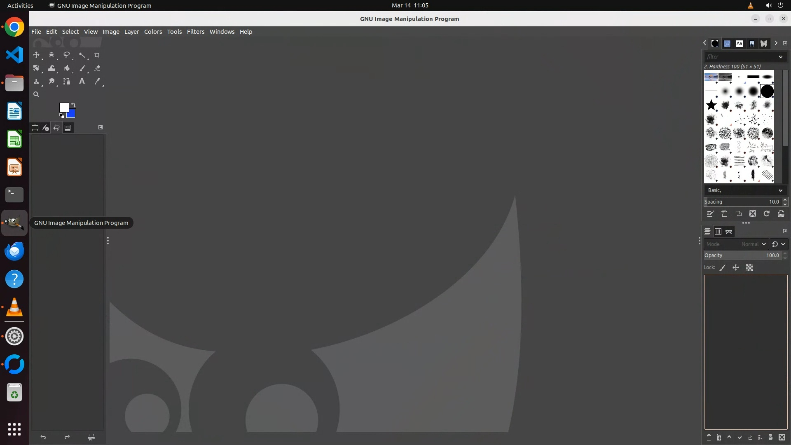Screen dimensions: 791x445
Task: Select the Paths tool
Action: (66, 82)
